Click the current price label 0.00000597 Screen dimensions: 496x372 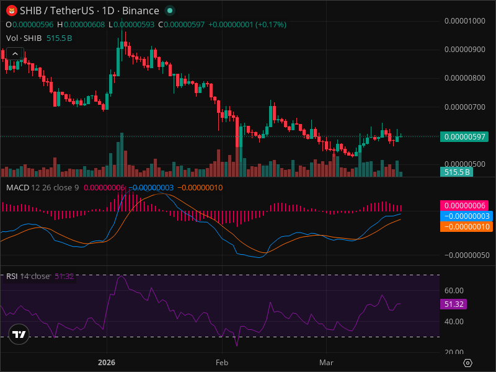(464, 136)
